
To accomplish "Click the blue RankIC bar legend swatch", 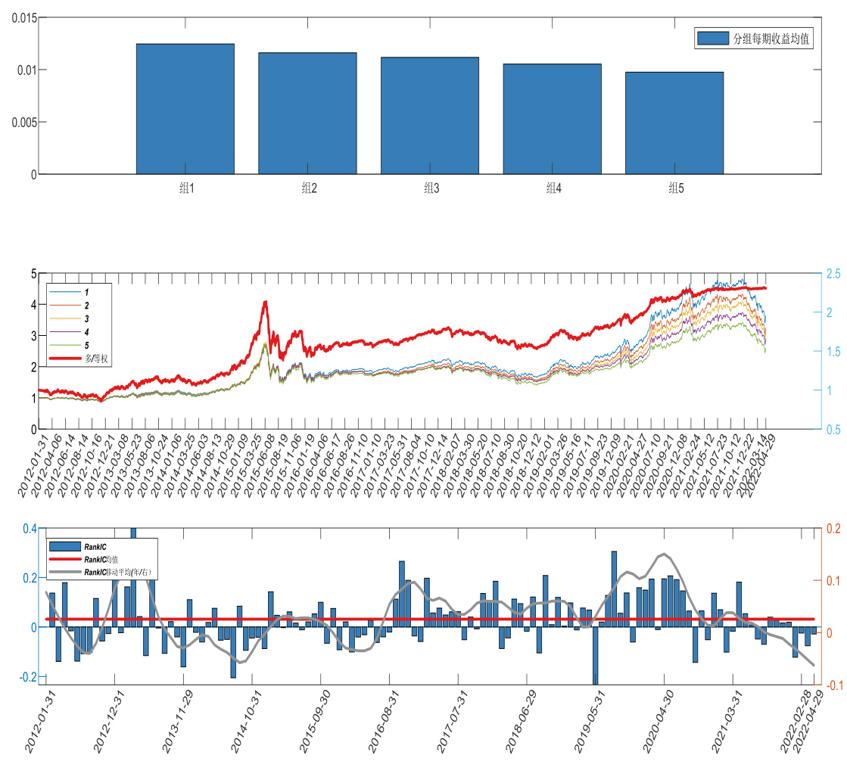I will [x=65, y=545].
